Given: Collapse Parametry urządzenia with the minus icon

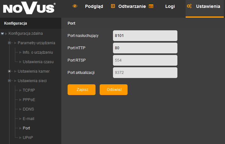Looking at the screenshot, I should pos(9,43).
